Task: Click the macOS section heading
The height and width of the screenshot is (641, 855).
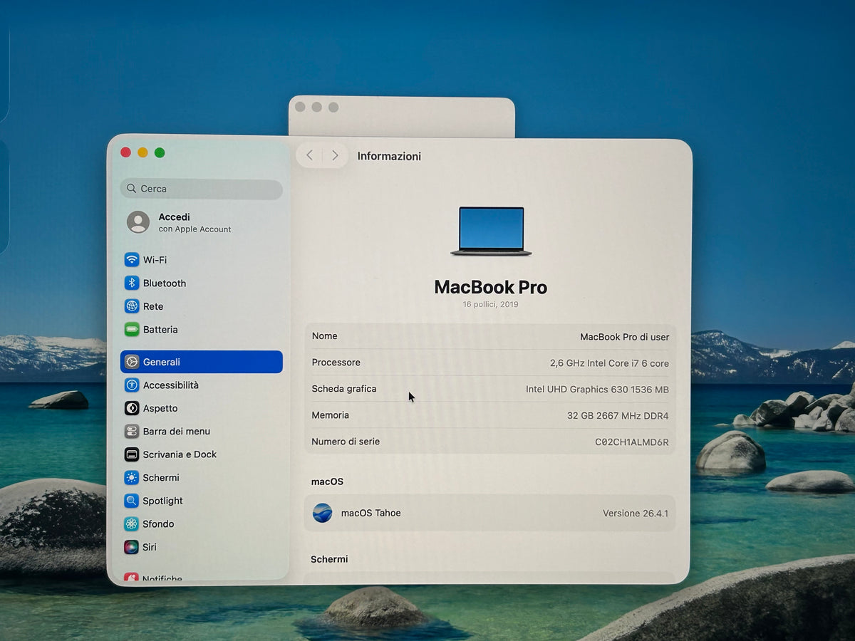Action: (x=327, y=481)
